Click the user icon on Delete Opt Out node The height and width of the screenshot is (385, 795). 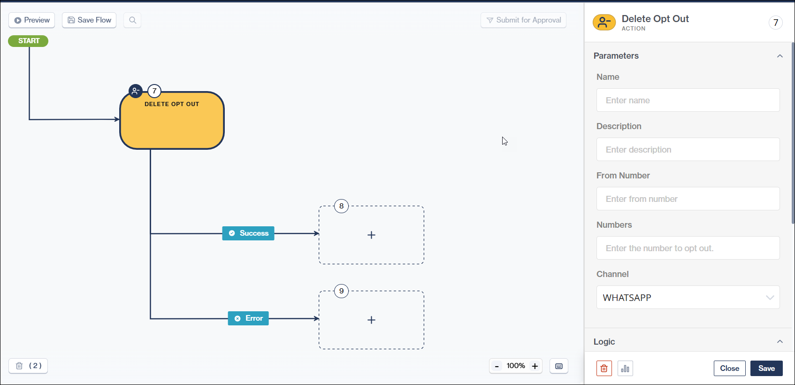click(x=135, y=91)
